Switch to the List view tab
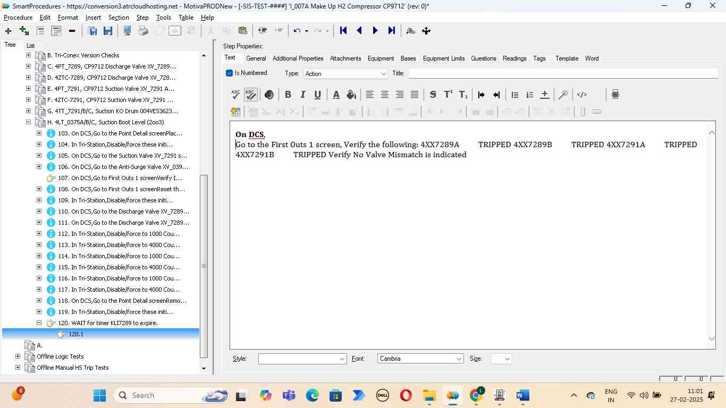726x408 pixels. pyautogui.click(x=31, y=46)
